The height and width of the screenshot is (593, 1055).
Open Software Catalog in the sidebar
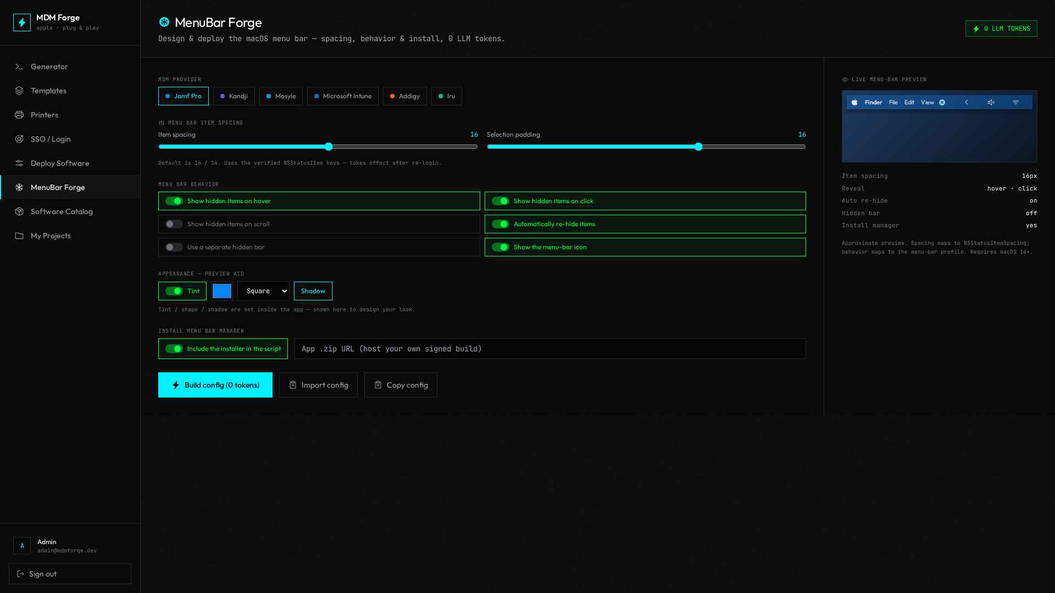[70, 211]
